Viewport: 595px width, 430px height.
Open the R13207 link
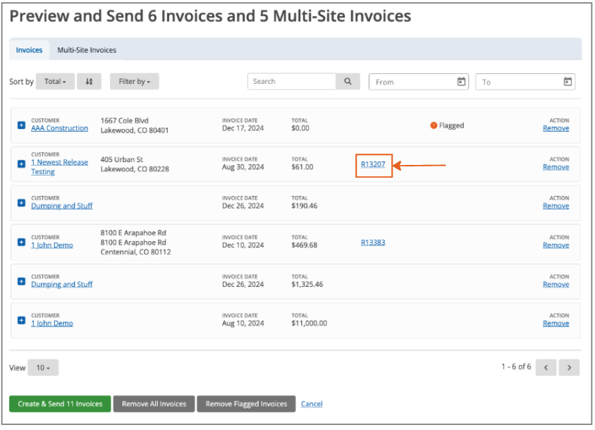pos(373,164)
